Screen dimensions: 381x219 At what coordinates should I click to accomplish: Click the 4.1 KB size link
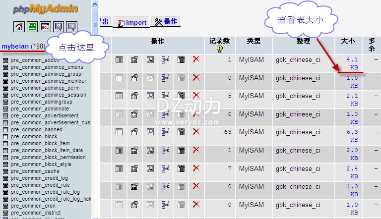pos(353,63)
